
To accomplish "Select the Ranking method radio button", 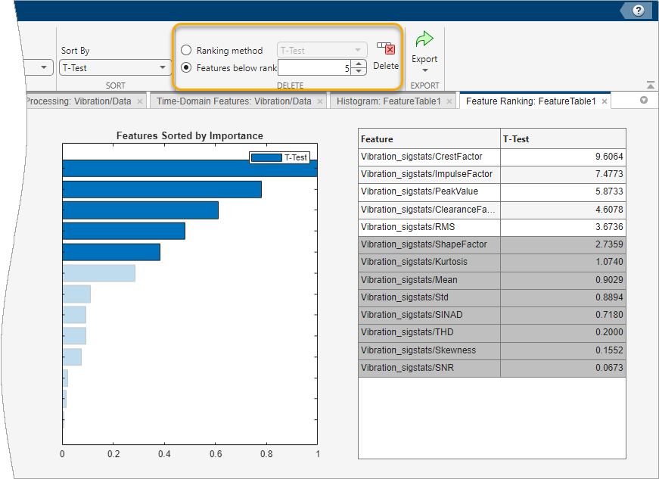I will point(186,51).
